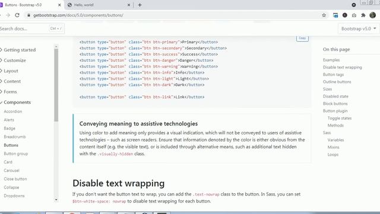Click the dark circle icon beside window controls
This screenshot has width=380, height=214.
click(354, 5)
